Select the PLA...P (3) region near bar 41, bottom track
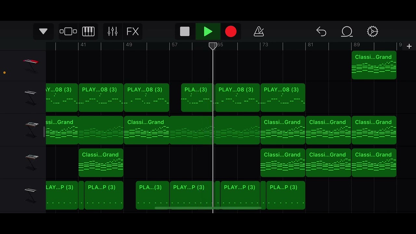The image size is (416, 234). [104, 195]
